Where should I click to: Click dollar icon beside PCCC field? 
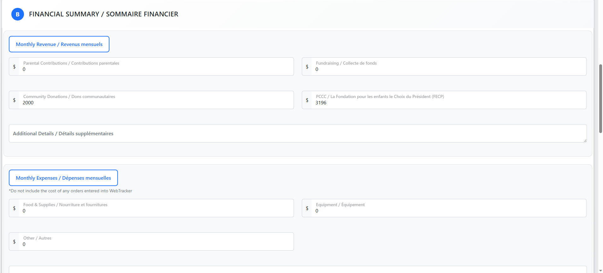[x=307, y=100]
